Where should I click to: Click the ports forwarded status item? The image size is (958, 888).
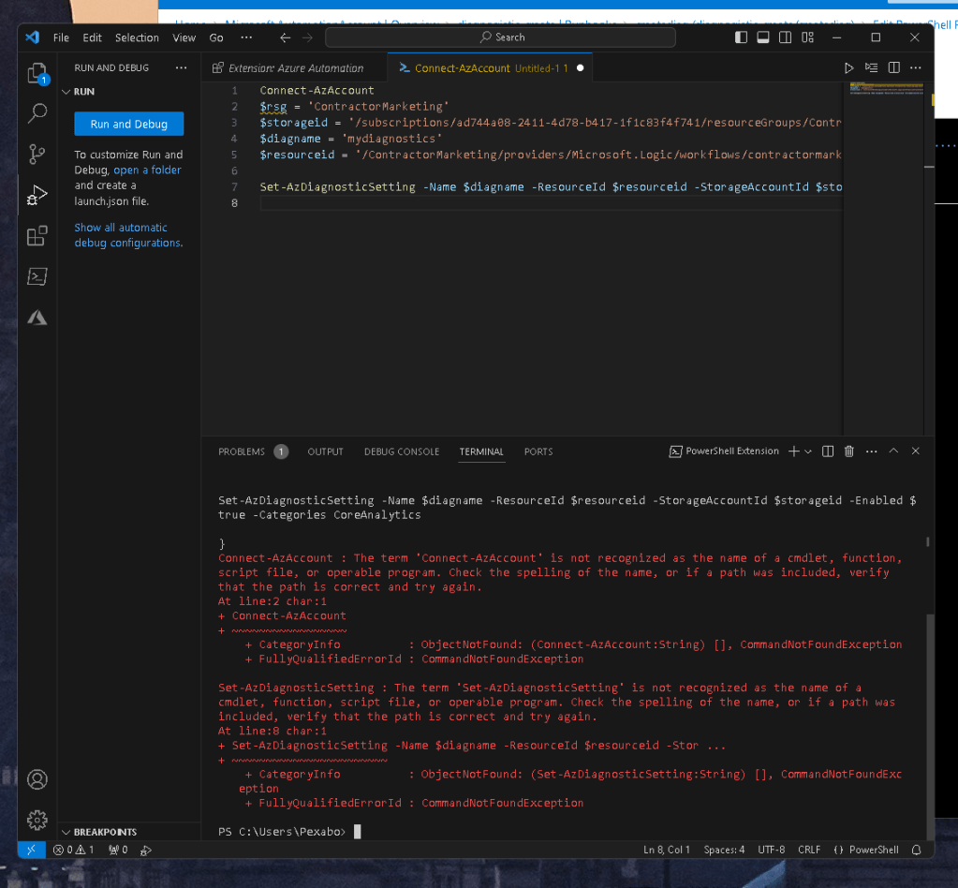(118, 850)
